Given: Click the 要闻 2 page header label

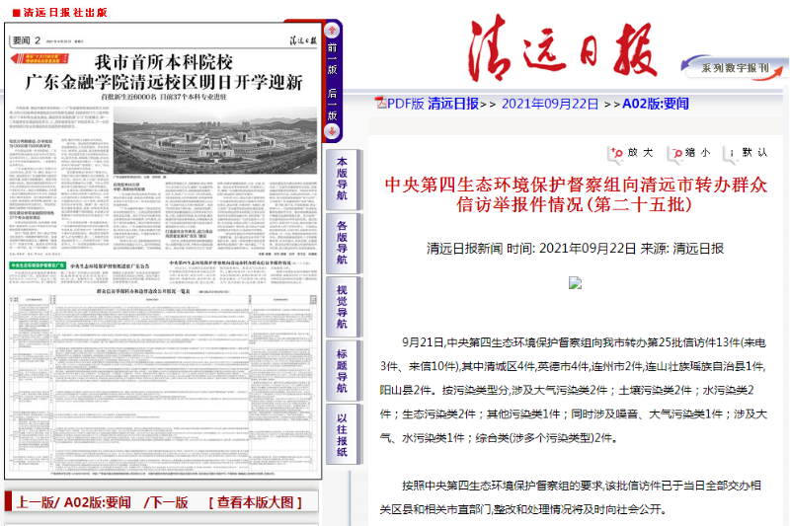Looking at the screenshot, I should (x=27, y=40).
